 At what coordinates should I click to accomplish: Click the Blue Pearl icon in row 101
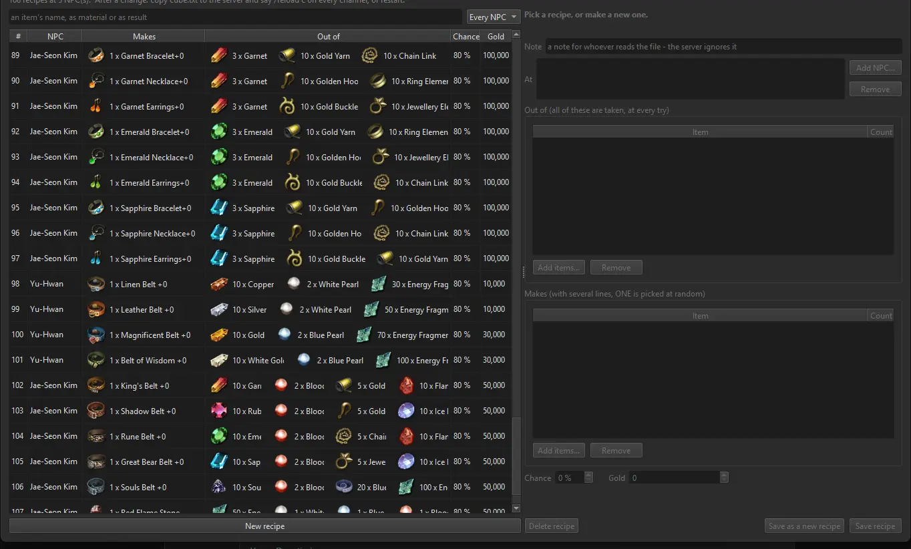coord(304,360)
